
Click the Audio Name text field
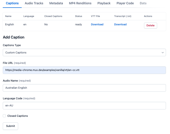click(x=84, y=88)
